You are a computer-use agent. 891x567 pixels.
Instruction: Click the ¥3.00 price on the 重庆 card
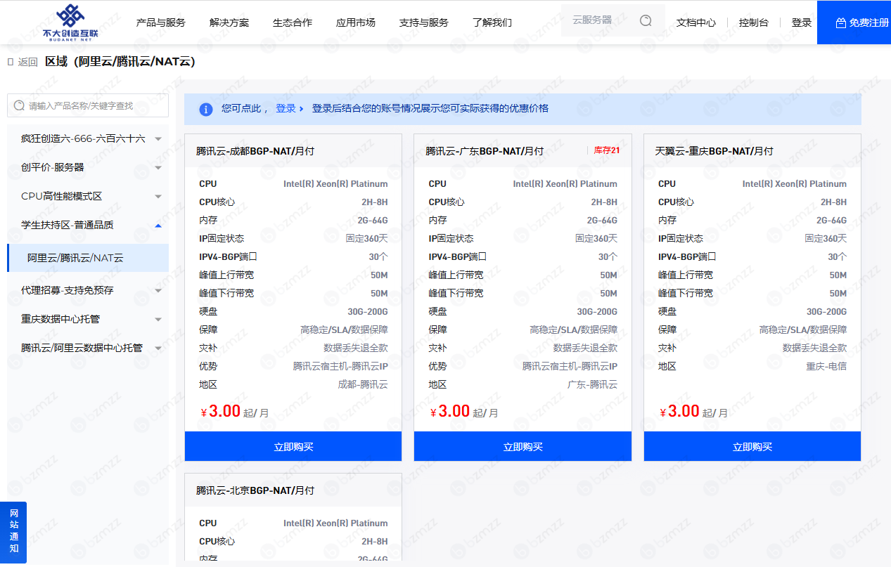[x=680, y=411]
